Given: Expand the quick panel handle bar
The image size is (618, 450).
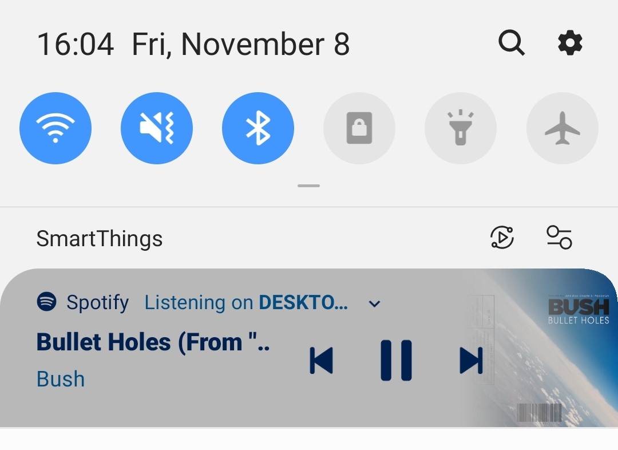Looking at the screenshot, I should (x=308, y=185).
